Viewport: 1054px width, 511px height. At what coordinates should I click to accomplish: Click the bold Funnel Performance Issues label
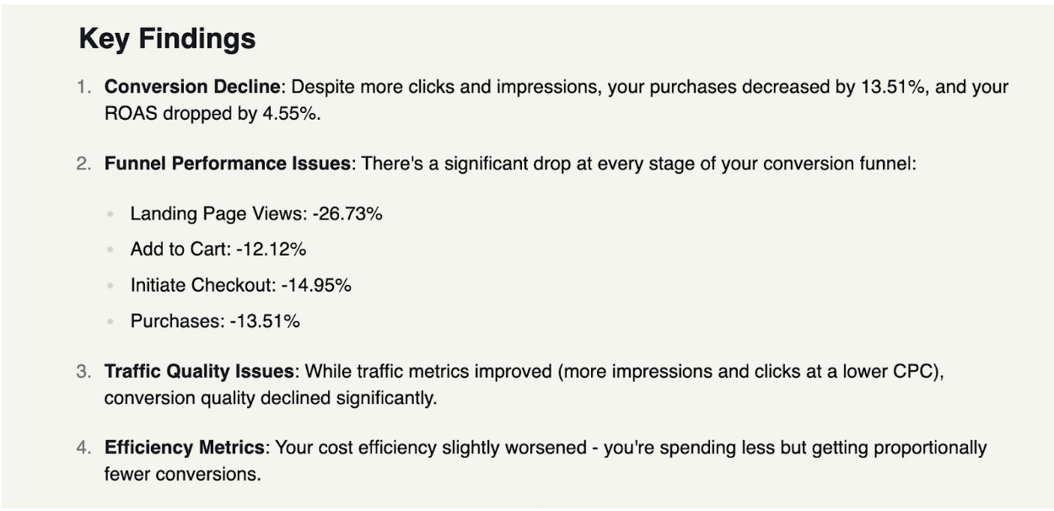tap(228, 164)
